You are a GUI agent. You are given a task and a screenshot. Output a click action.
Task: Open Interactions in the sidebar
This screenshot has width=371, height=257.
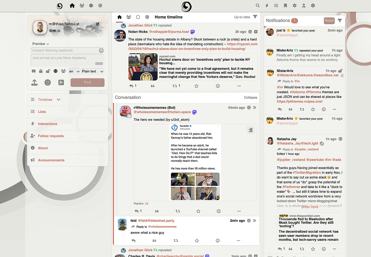click(68, 124)
